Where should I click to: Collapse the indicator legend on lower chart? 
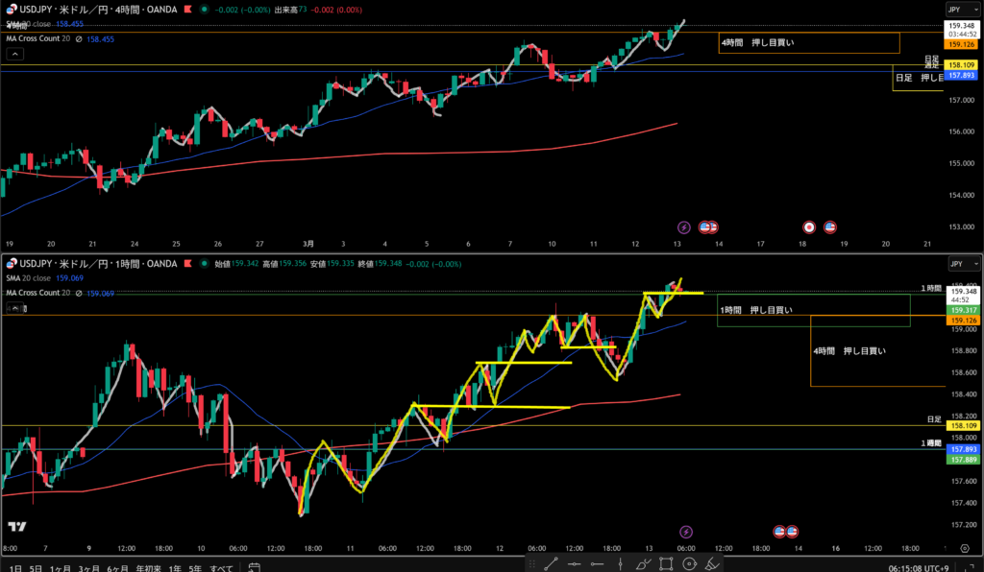click(14, 308)
